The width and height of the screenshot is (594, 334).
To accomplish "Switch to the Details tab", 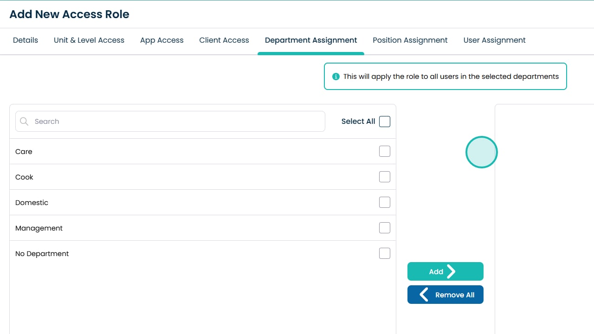I will (26, 40).
